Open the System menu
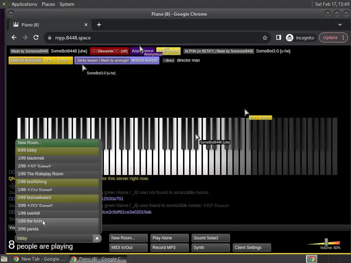 (67, 4)
